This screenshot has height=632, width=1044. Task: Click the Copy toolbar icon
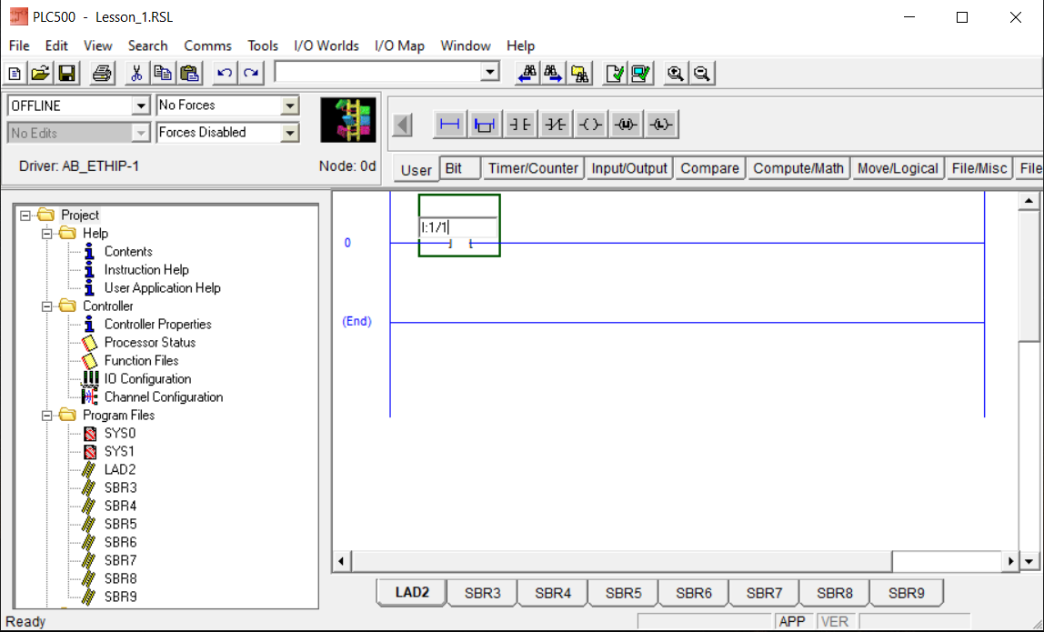pos(163,74)
